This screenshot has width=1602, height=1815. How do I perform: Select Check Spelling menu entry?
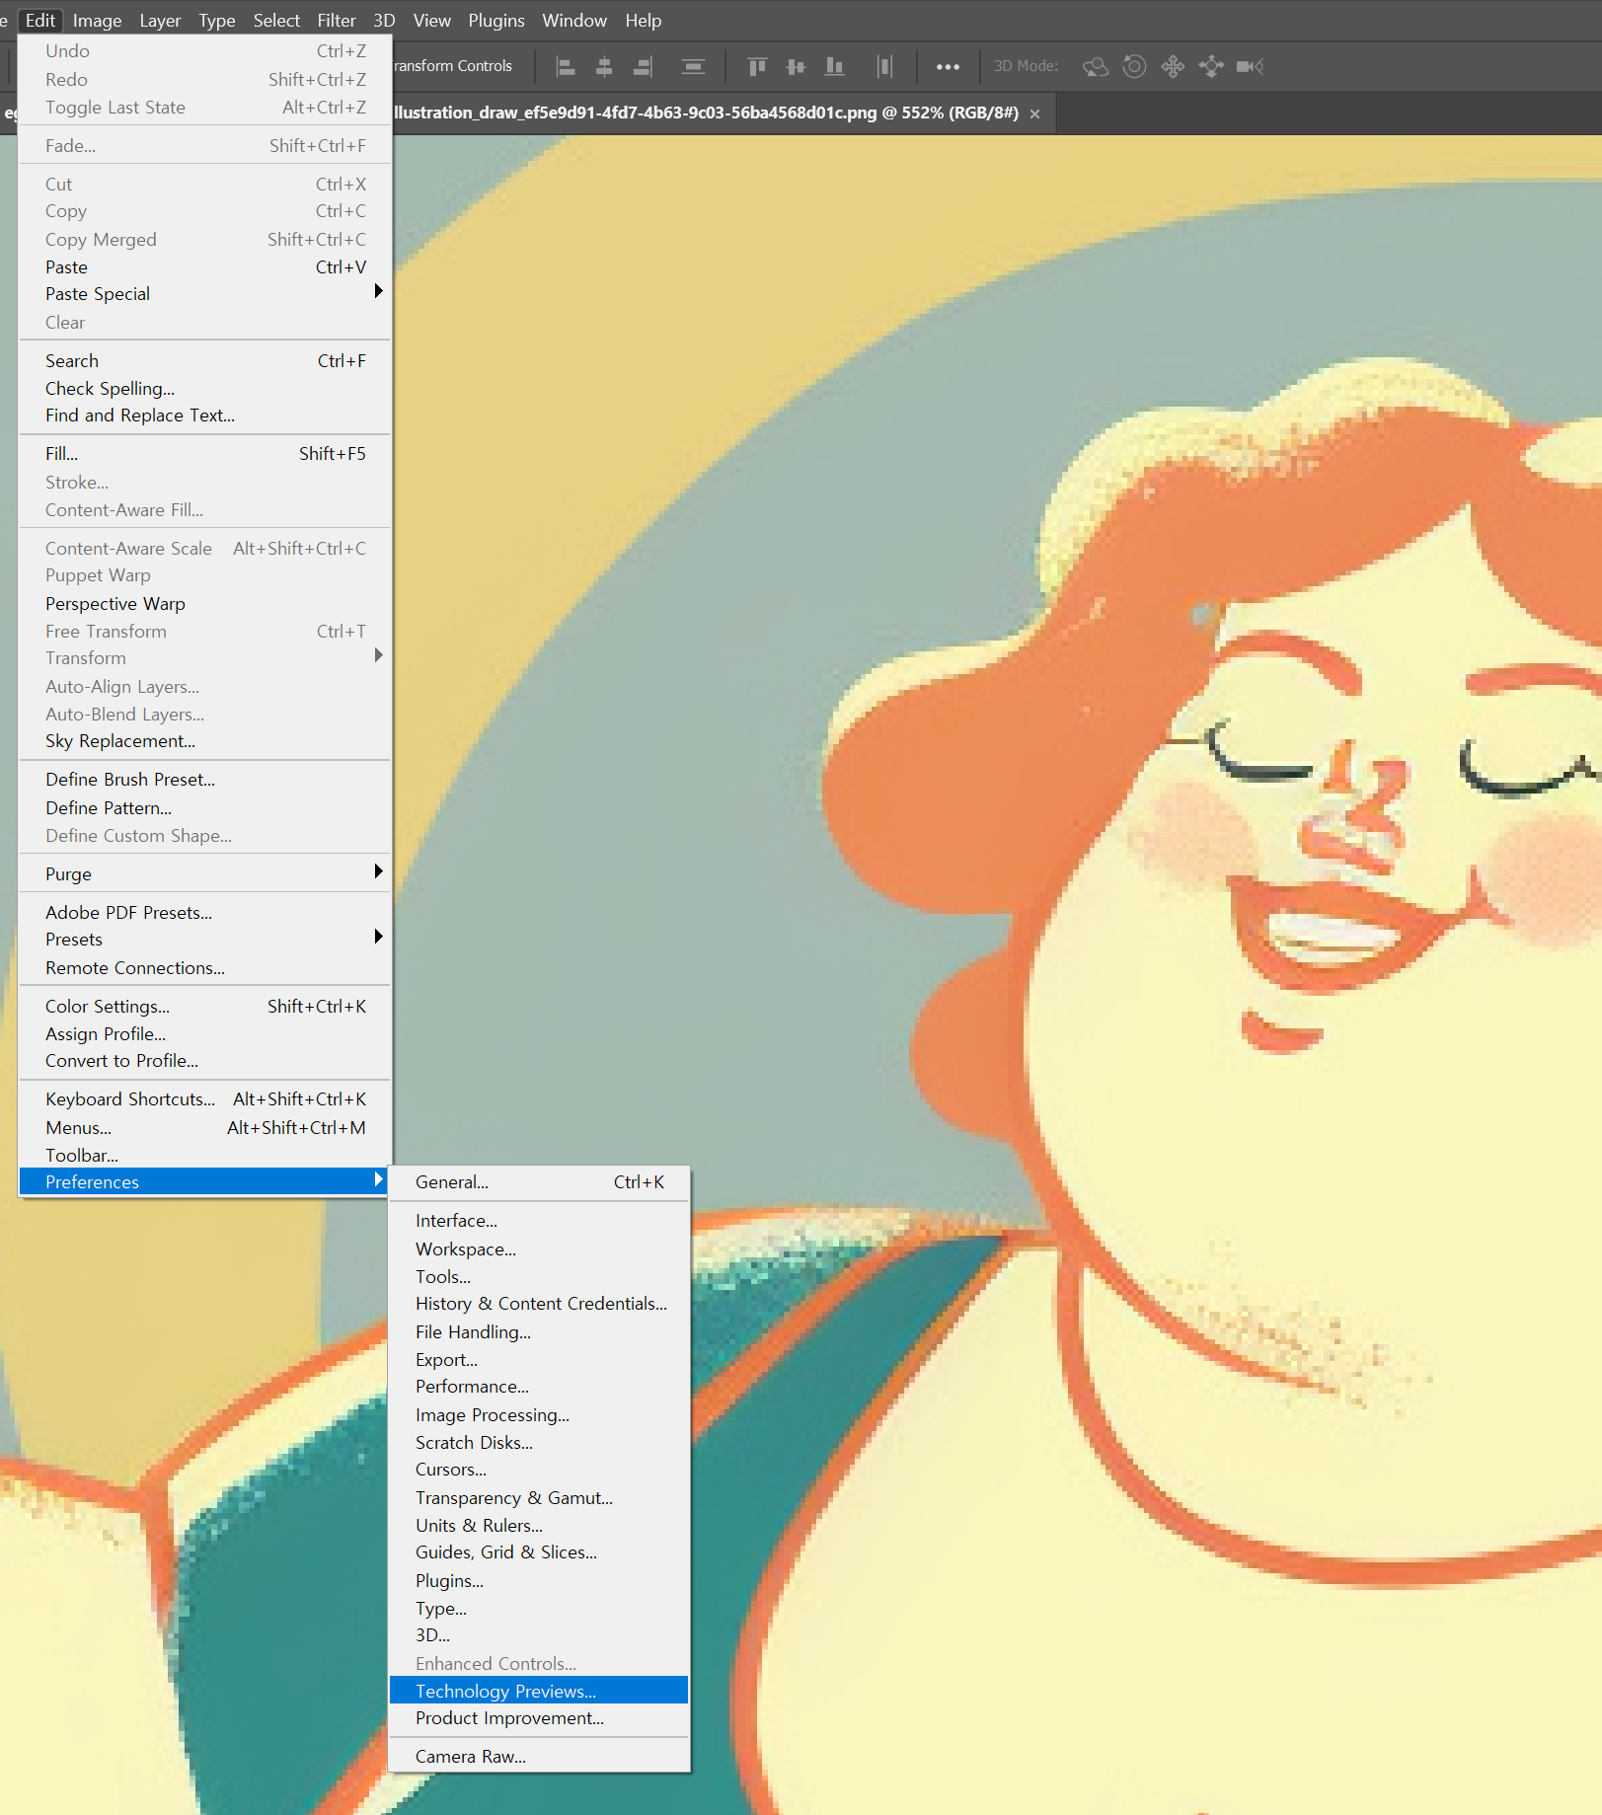(x=205, y=389)
